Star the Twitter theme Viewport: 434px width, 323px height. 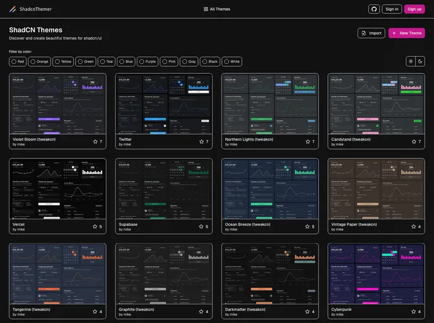point(201,141)
